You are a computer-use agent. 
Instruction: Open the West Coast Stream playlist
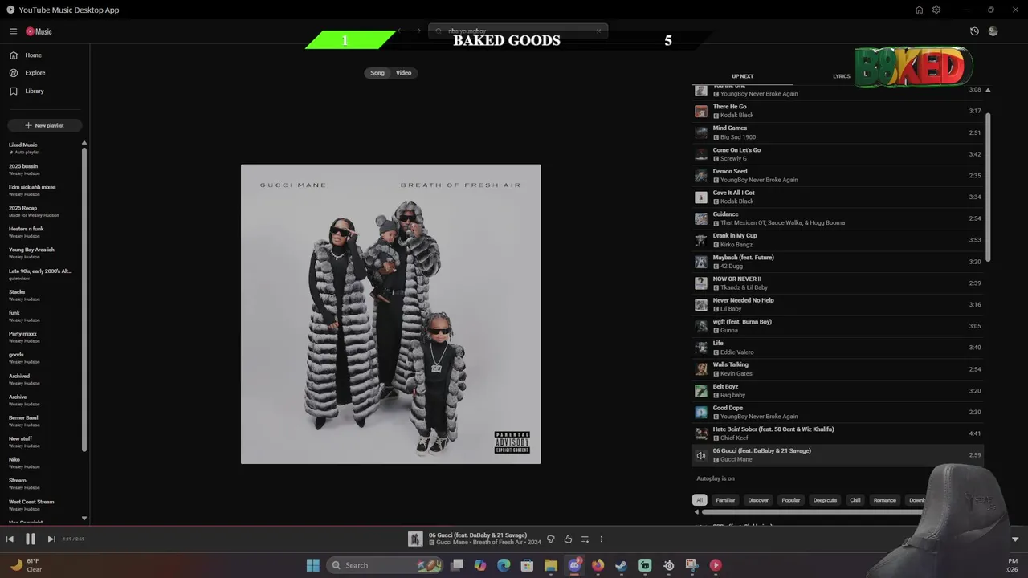click(x=40, y=505)
